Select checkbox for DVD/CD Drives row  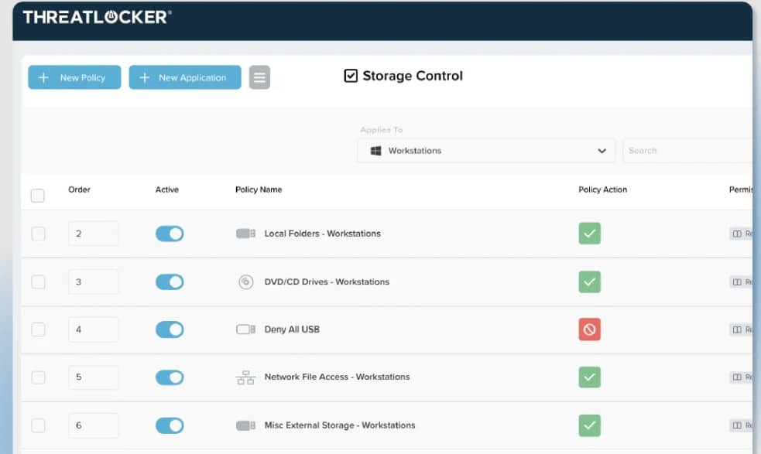point(39,282)
